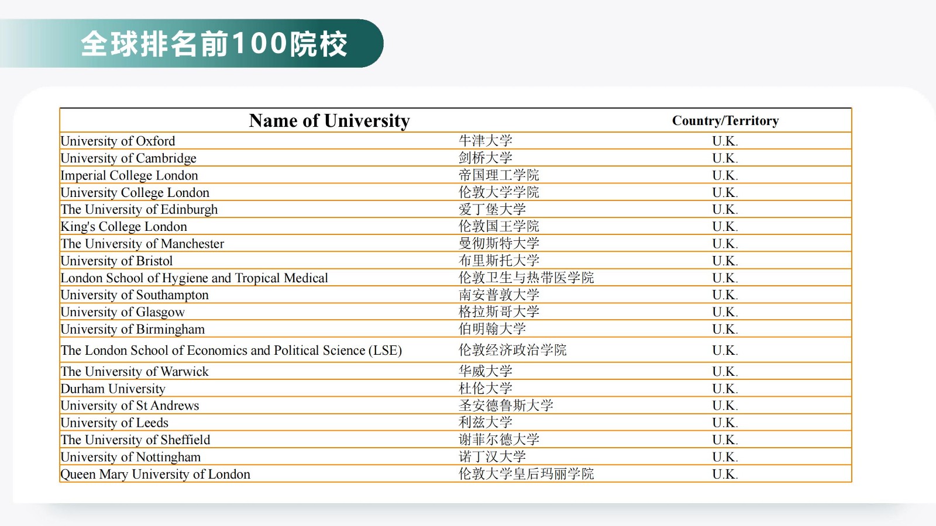This screenshot has width=936, height=526.
Task: Select Chinese name 谢菲尔德大学
Action: coord(499,440)
